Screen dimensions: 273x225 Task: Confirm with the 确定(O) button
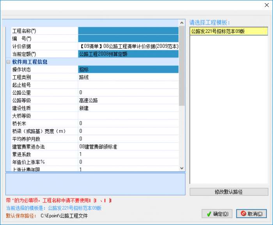(217, 214)
